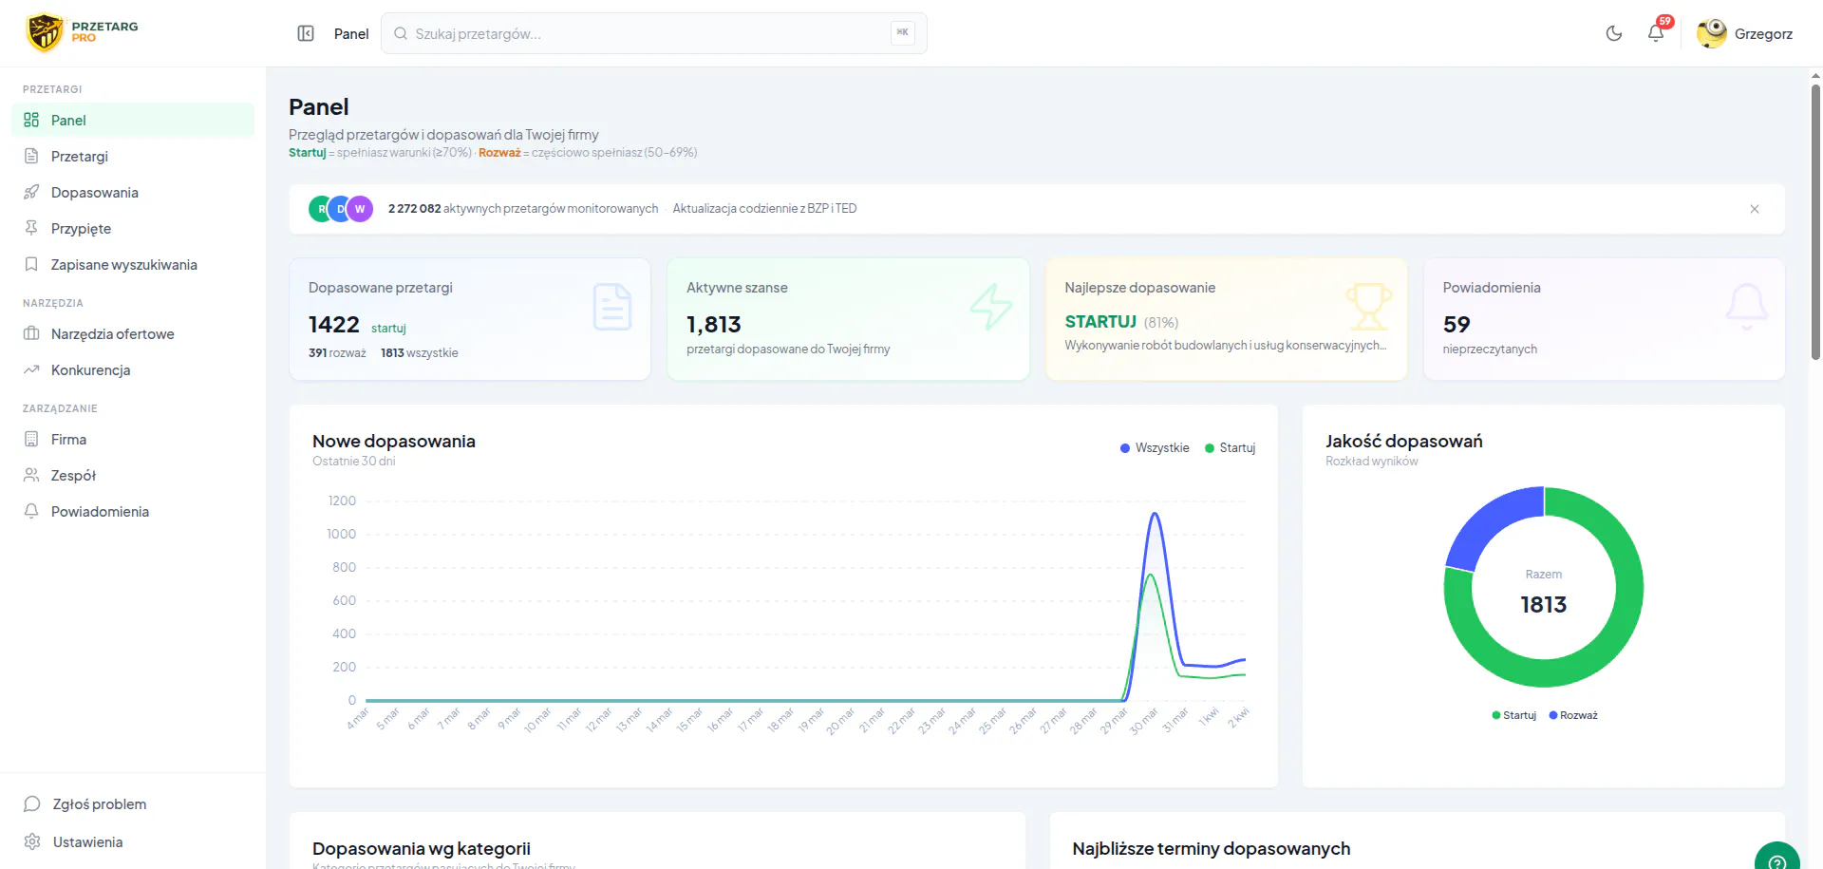Screen dimensions: 1823x869
Task: Click the blue D avatar in the banner
Action: coord(340,209)
